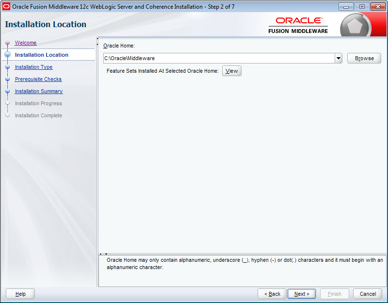Open the Help button
Screen dimensions: 388x303
20,294
